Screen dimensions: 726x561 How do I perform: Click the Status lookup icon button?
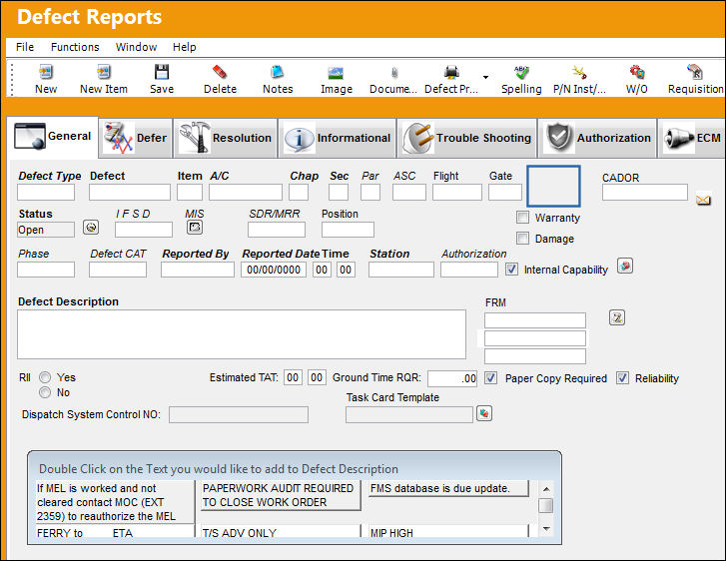click(x=91, y=228)
